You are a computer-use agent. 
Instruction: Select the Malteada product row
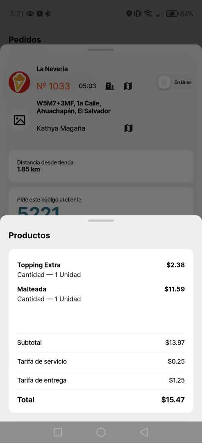pos(101,294)
